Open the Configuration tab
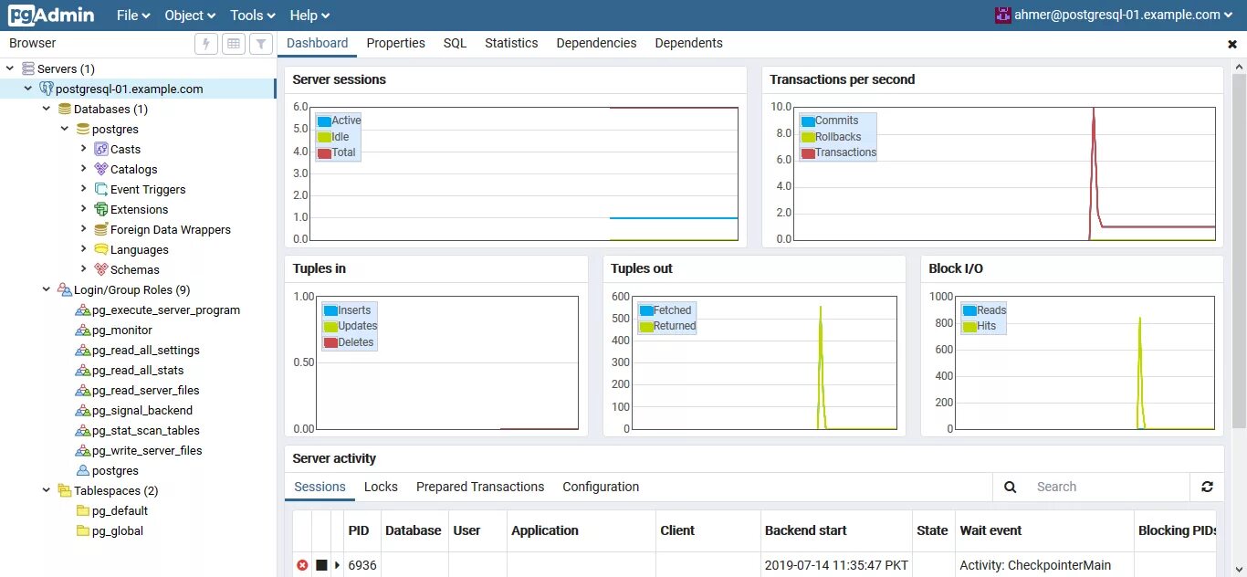 601,487
